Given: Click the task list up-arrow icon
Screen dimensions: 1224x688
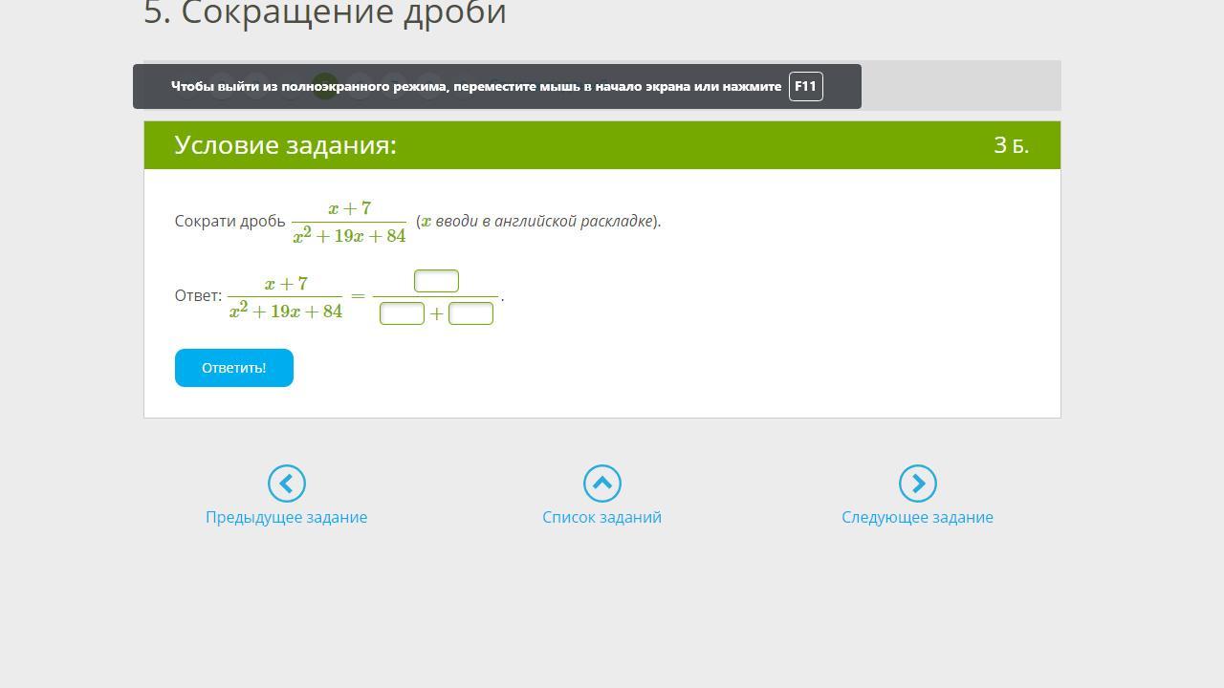Looking at the screenshot, I should point(602,484).
